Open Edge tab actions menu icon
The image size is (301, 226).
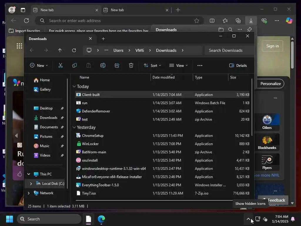tap(23, 10)
